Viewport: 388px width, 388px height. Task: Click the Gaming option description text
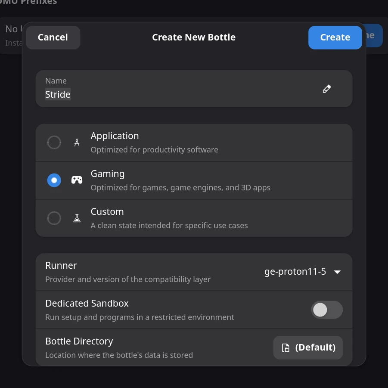pyautogui.click(x=180, y=188)
